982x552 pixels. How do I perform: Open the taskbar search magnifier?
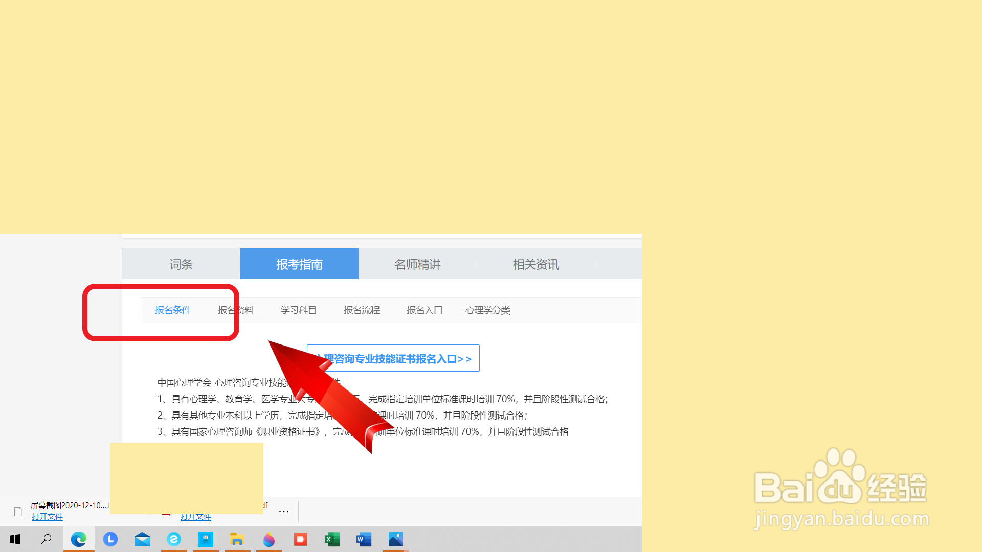(x=47, y=539)
